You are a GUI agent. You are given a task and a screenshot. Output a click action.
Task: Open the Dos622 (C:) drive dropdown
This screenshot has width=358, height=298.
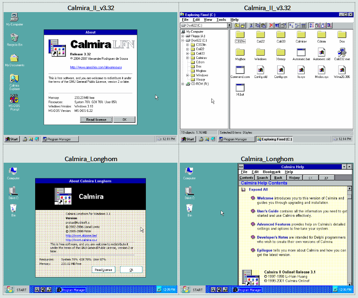click(229, 25)
